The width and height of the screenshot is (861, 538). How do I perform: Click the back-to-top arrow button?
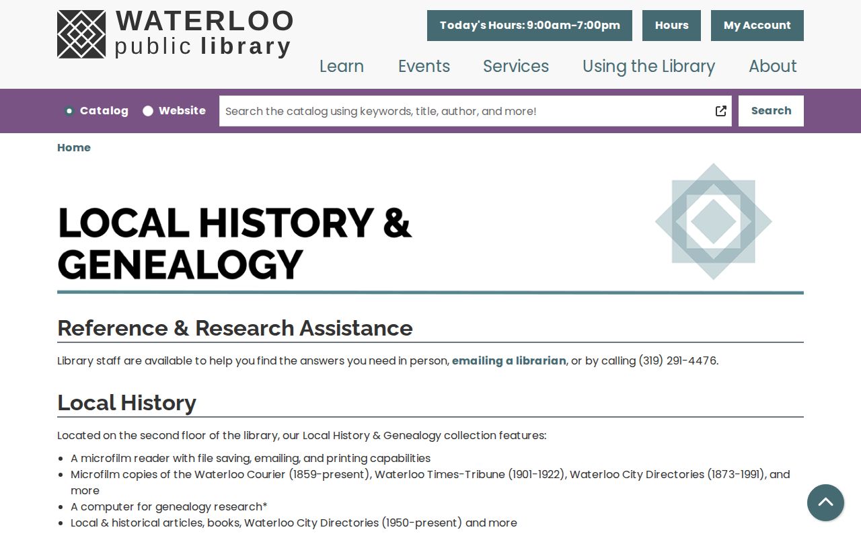[825, 502]
